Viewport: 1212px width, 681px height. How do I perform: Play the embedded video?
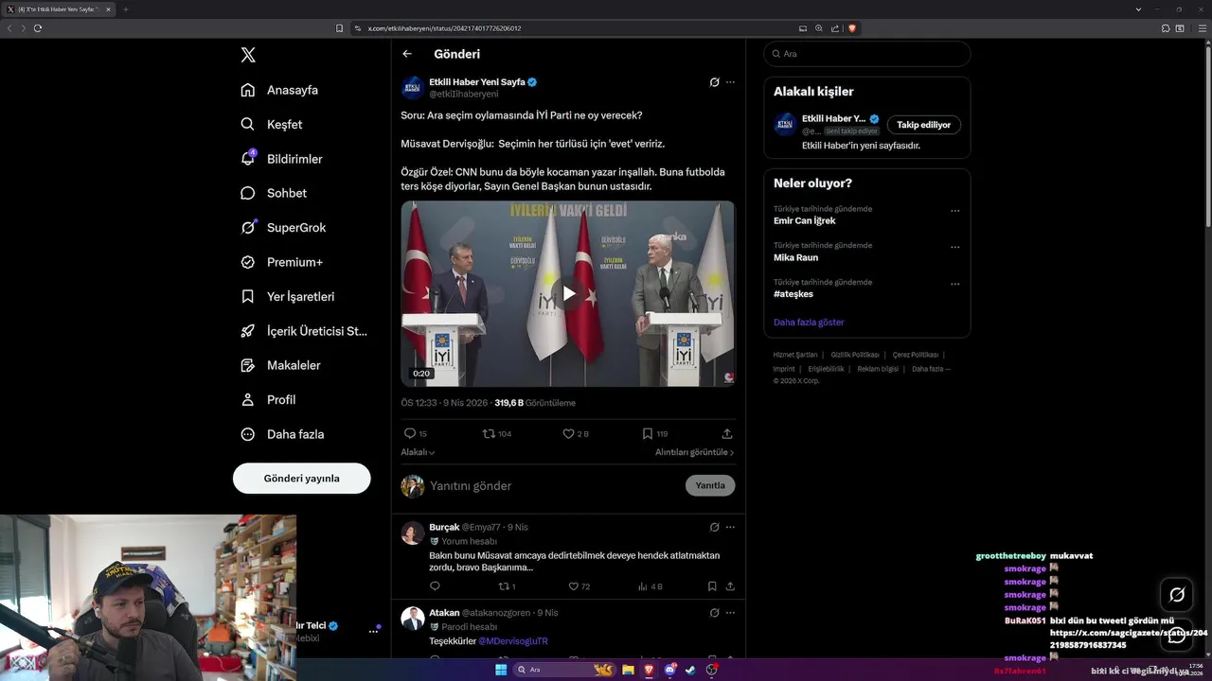coord(568,293)
